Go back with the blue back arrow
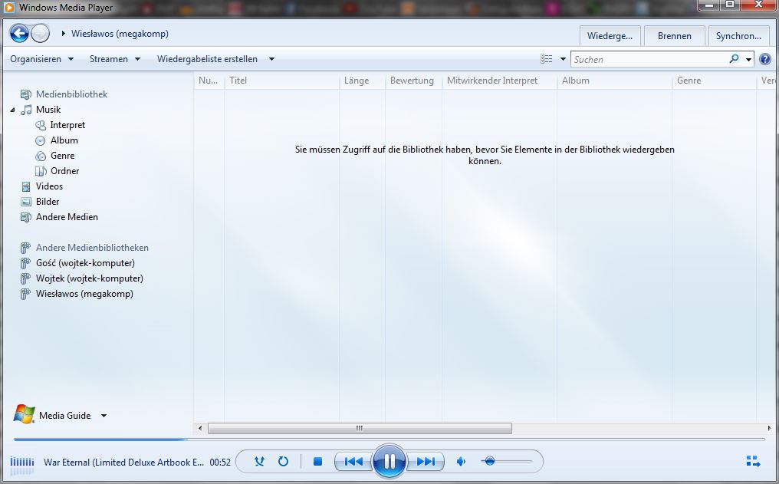 coord(19,34)
